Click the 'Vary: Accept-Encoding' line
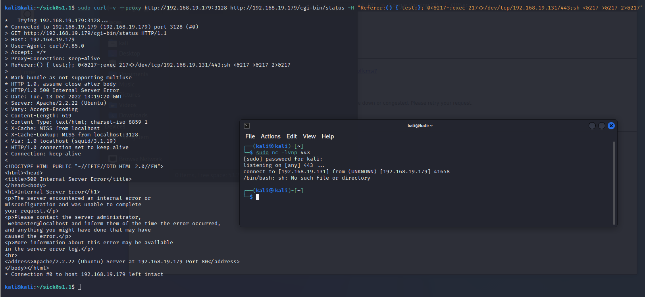Screen dimensions: 645x297 tap(41, 109)
